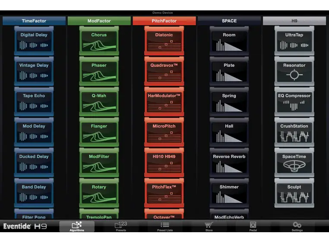
Task: Pick the Rotary algorithm
Action: click(99, 193)
